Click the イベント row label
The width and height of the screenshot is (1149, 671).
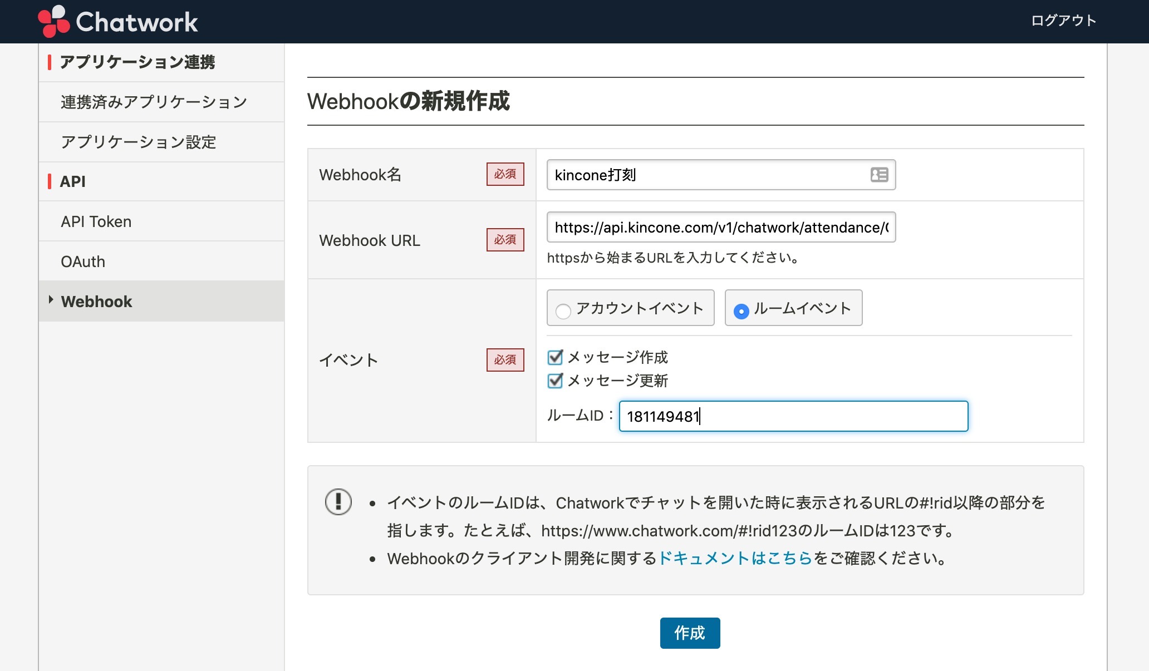pos(348,360)
